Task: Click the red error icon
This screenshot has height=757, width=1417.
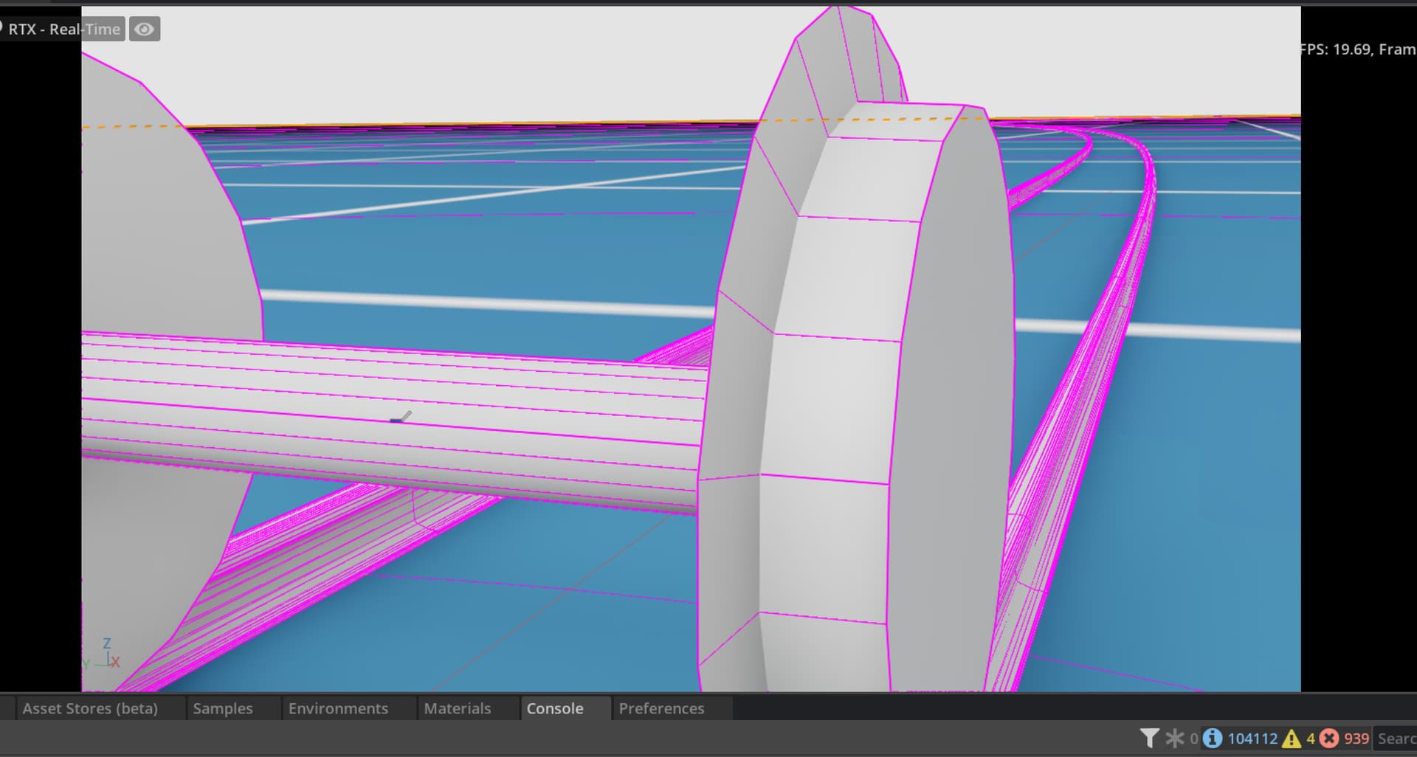Action: (x=1328, y=738)
